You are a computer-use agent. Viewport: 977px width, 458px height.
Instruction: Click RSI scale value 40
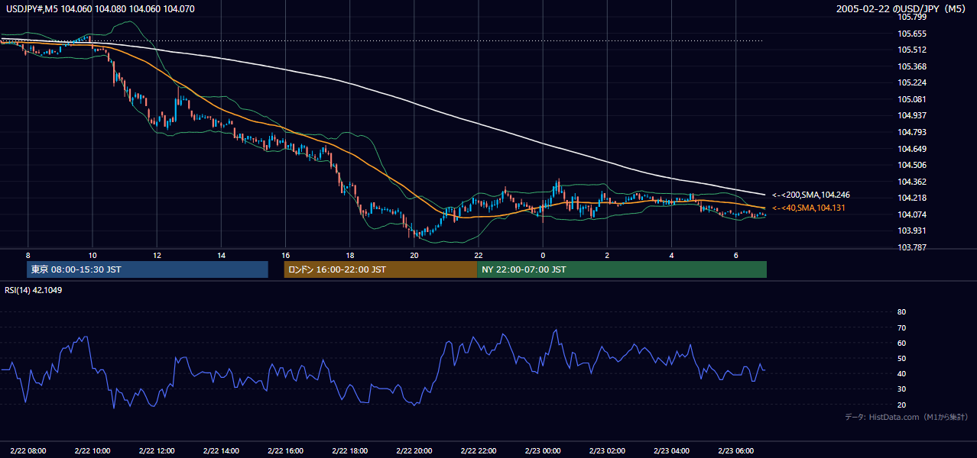(901, 373)
